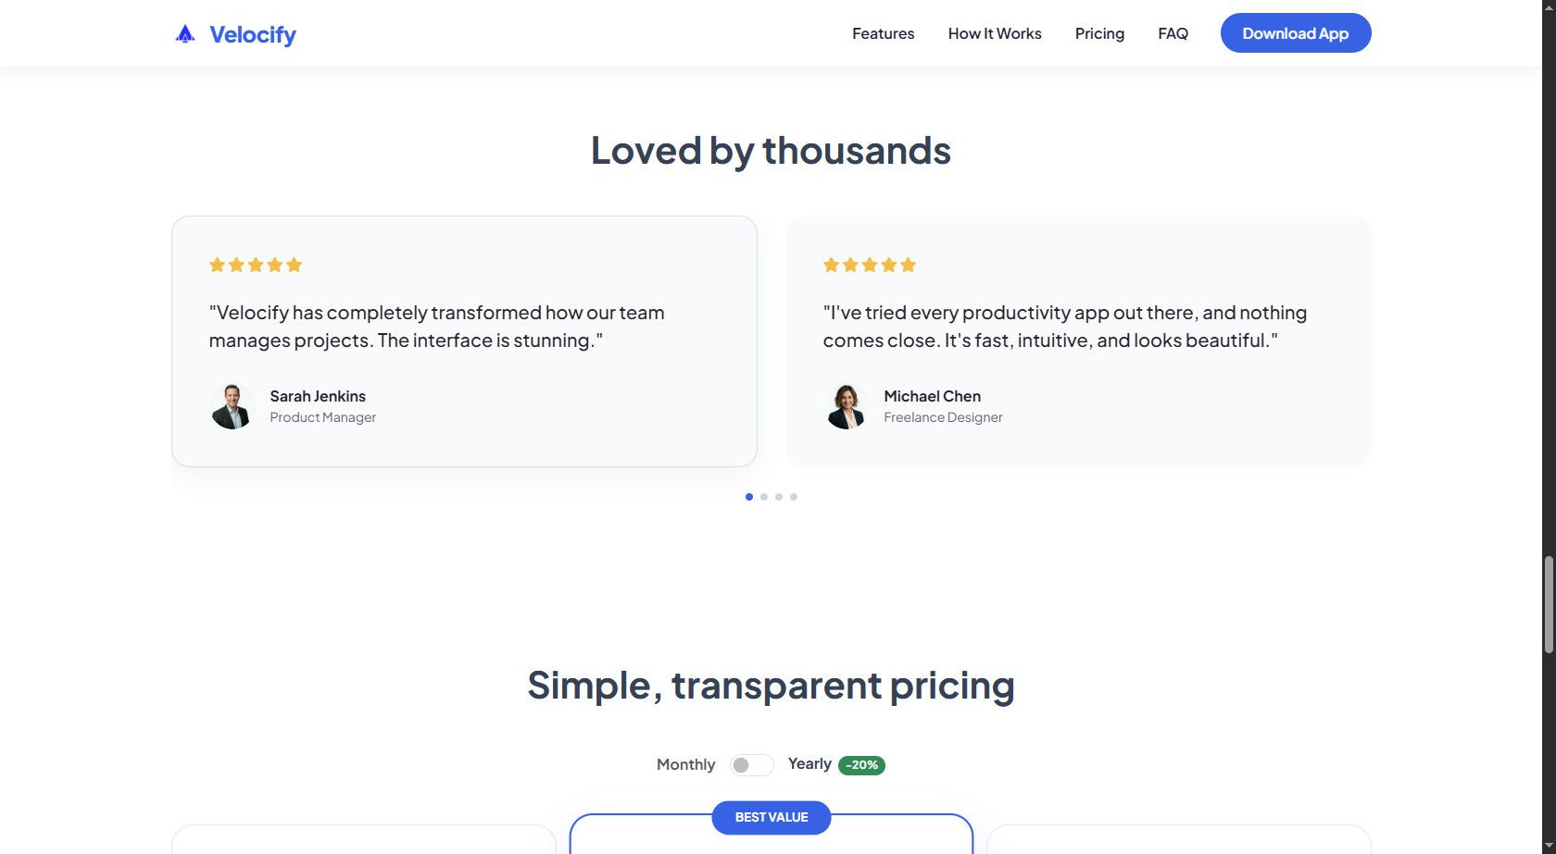The height and width of the screenshot is (854, 1556).
Task: Open the Features nav item
Action: pyautogui.click(x=883, y=33)
